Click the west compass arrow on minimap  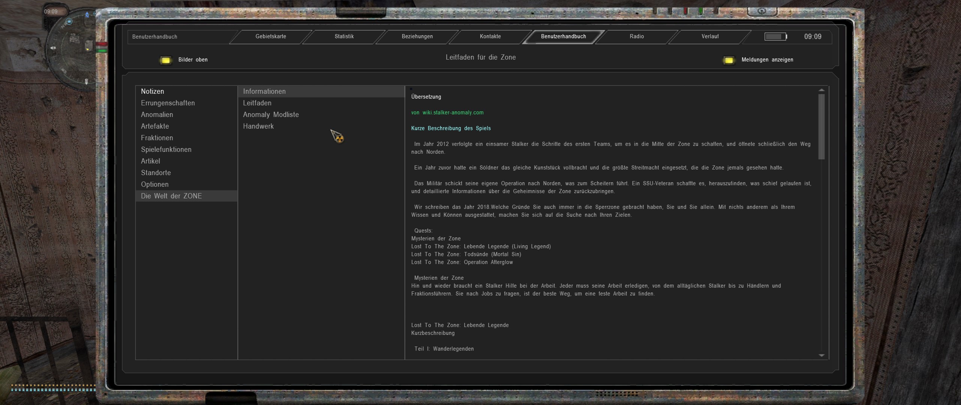[x=53, y=48]
